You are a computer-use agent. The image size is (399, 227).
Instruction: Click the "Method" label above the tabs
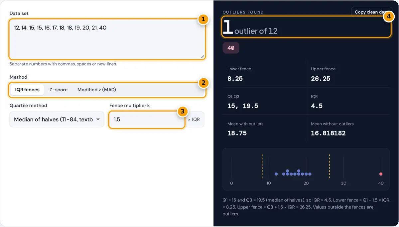click(18, 77)
